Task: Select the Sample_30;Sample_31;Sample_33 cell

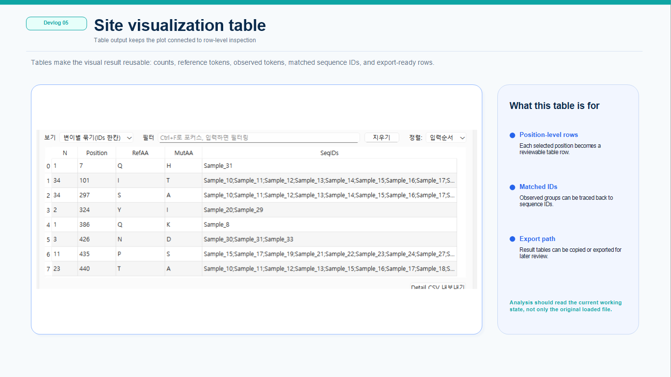Action: pos(329,240)
